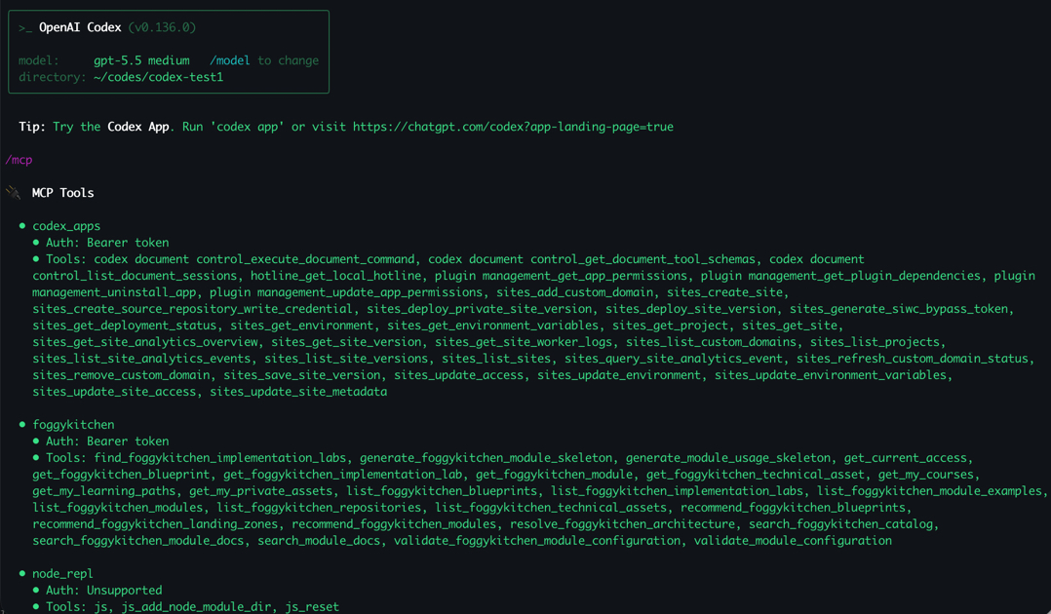
Task: Click get_foggykitchen_technical_asset tool name
Action: click(x=756, y=475)
